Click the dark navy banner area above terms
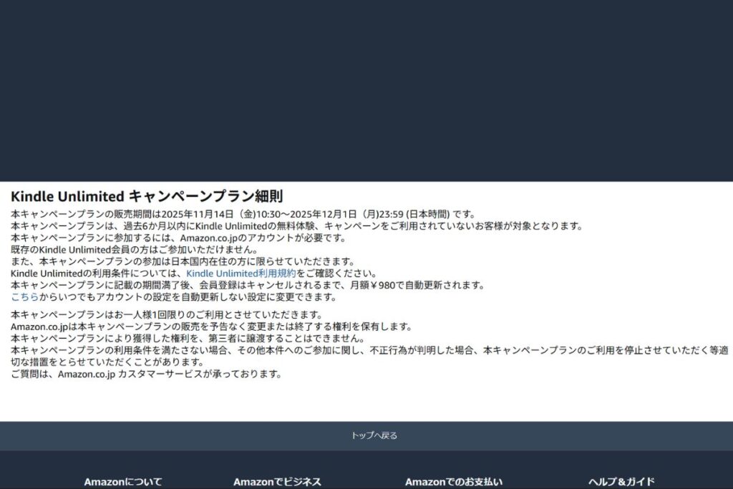 point(366,89)
